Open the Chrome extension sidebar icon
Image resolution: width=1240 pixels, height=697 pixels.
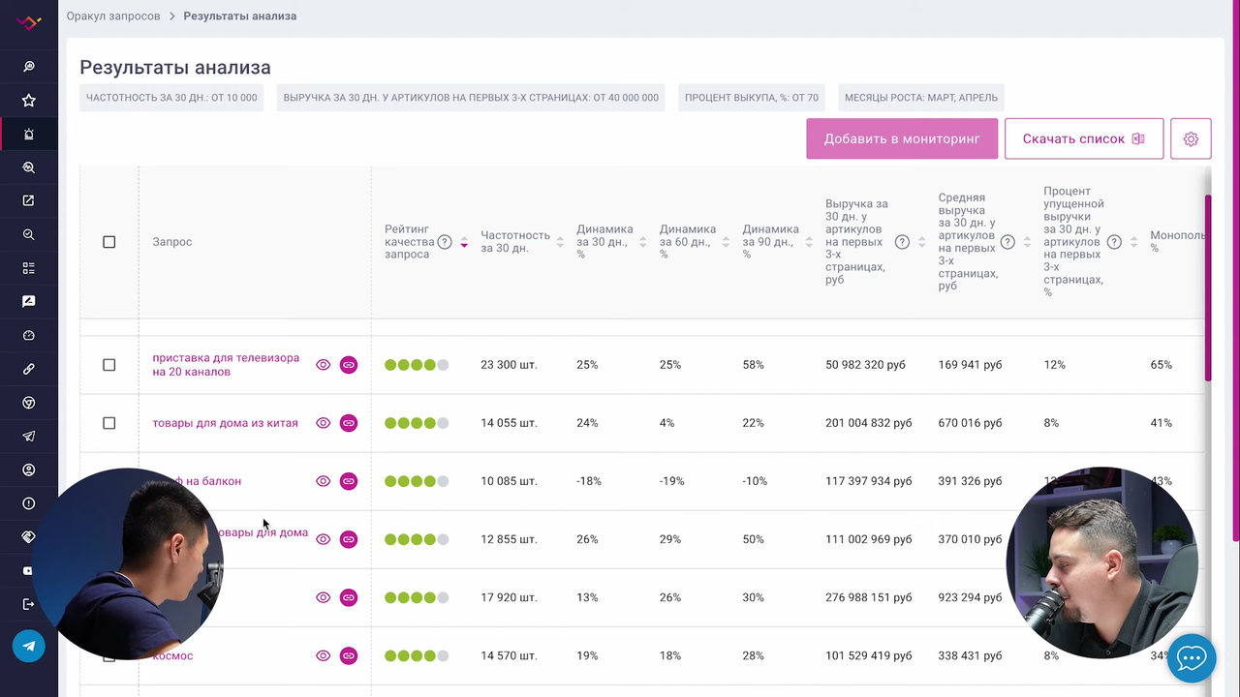[29, 403]
